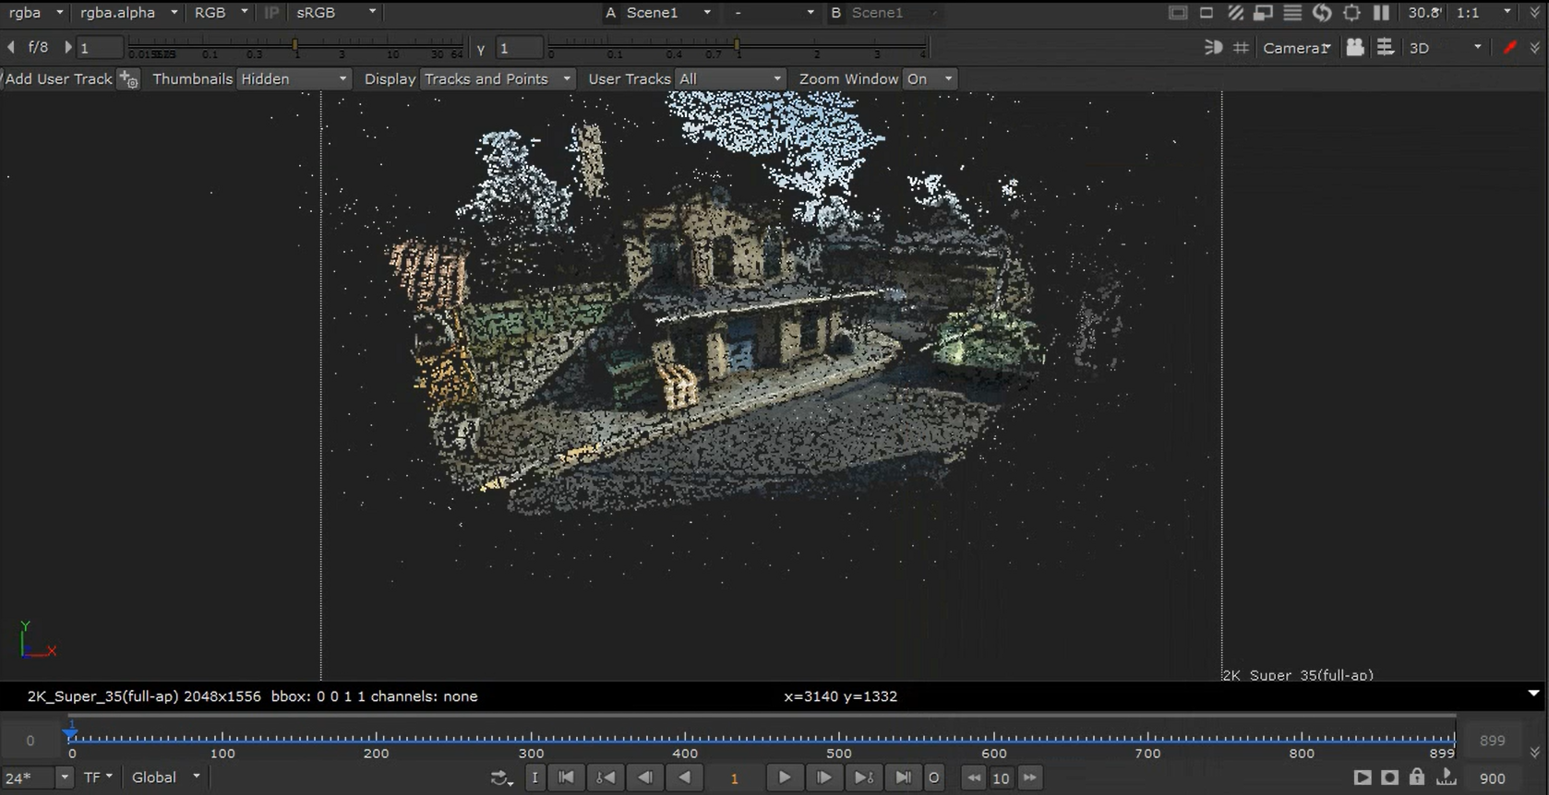The width and height of the screenshot is (1549, 795).
Task: Click the headlamp light icon
Action: point(1213,48)
